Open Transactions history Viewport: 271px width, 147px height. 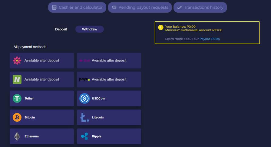click(200, 8)
